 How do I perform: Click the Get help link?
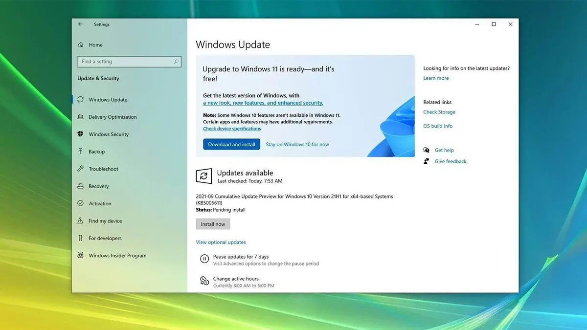pyautogui.click(x=444, y=150)
